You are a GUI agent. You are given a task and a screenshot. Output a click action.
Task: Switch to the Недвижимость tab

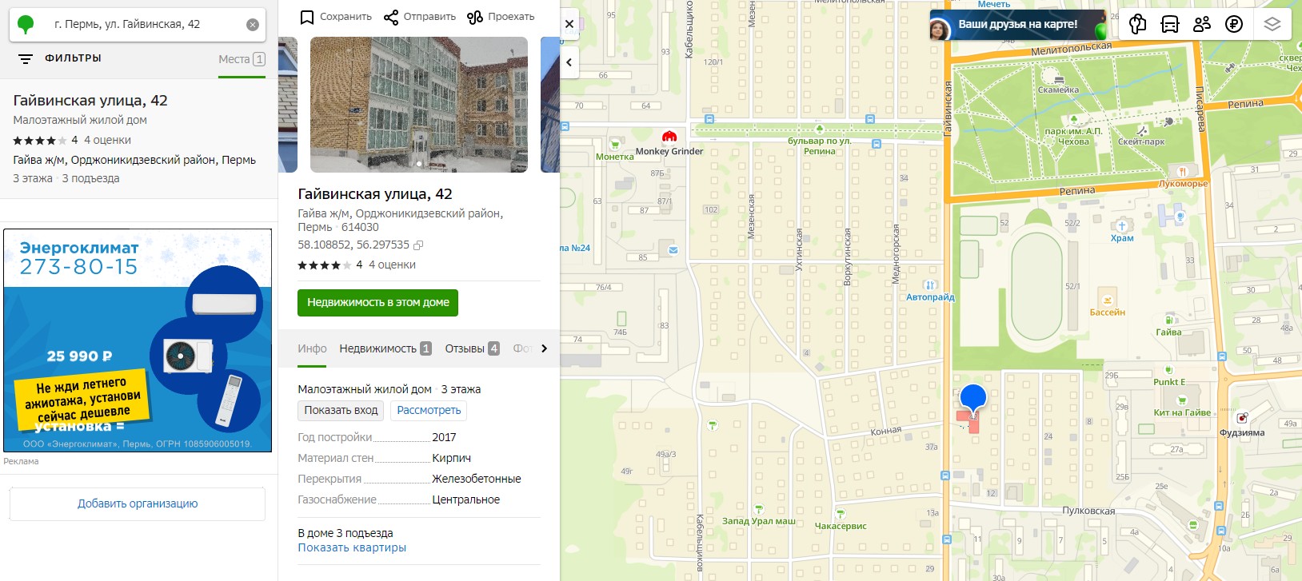click(385, 348)
